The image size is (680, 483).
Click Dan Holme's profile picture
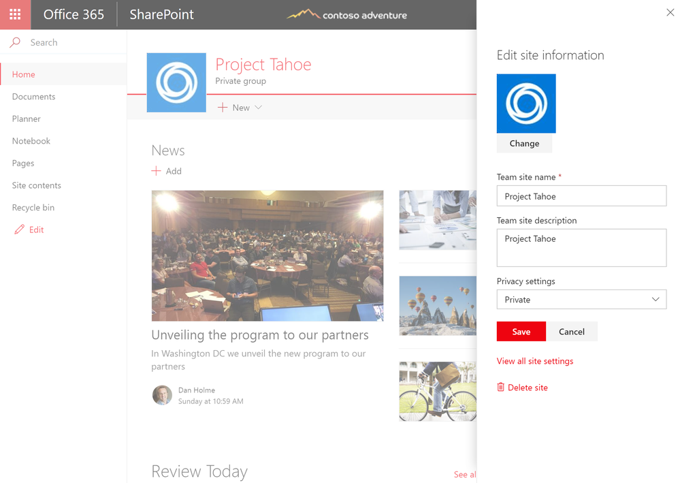point(162,395)
